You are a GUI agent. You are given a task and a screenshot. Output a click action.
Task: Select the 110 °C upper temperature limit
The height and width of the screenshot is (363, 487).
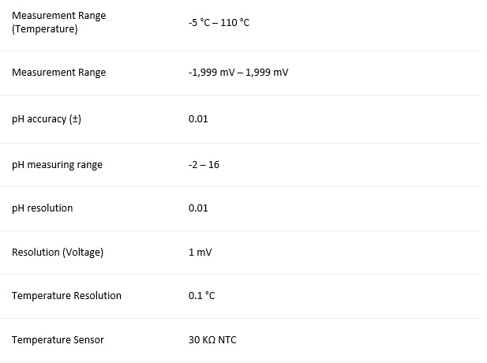[234, 22]
